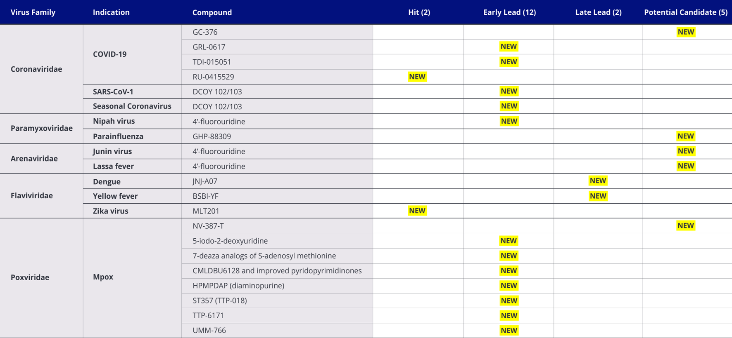The image size is (732, 338).
Task: Click "7-deaza analogs of S-adenosyl methionine"
Action: click(x=264, y=256)
